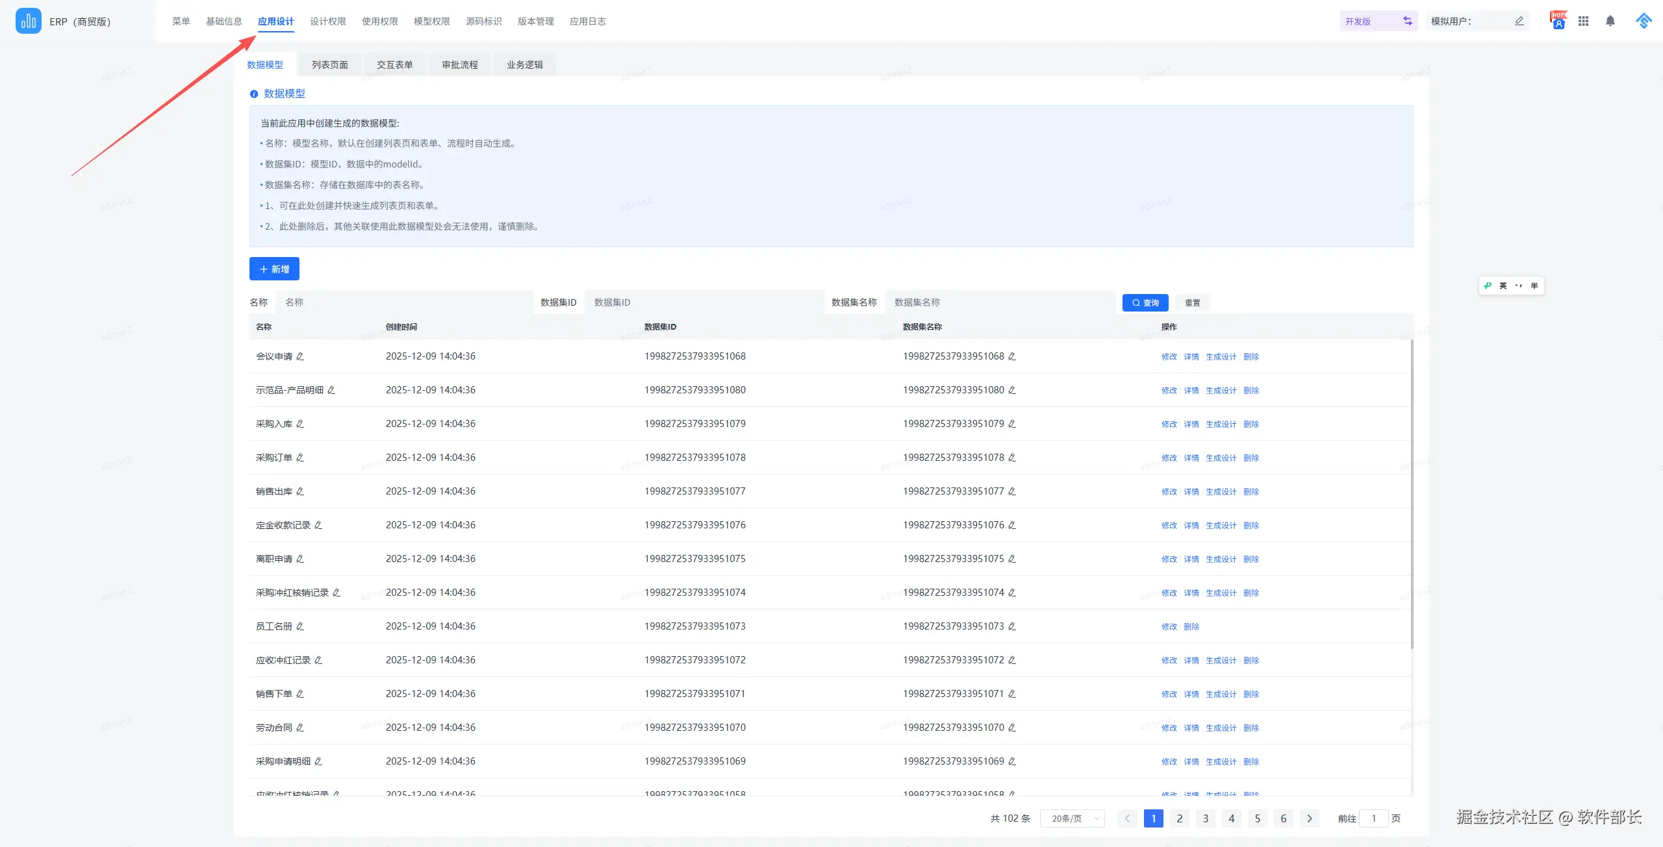1663x847 pixels.
Task: Go to next page arrow
Action: (x=1310, y=818)
